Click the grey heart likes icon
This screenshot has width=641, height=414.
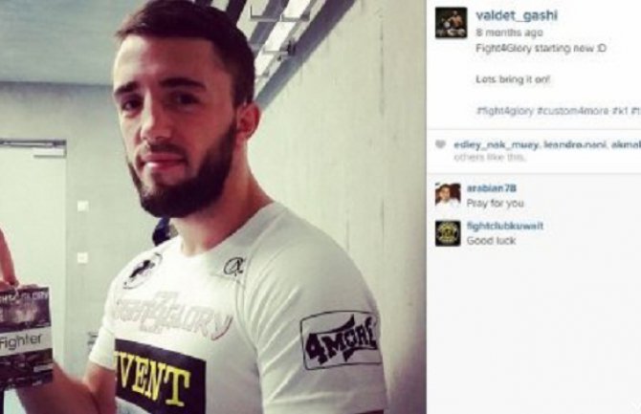tap(440, 144)
